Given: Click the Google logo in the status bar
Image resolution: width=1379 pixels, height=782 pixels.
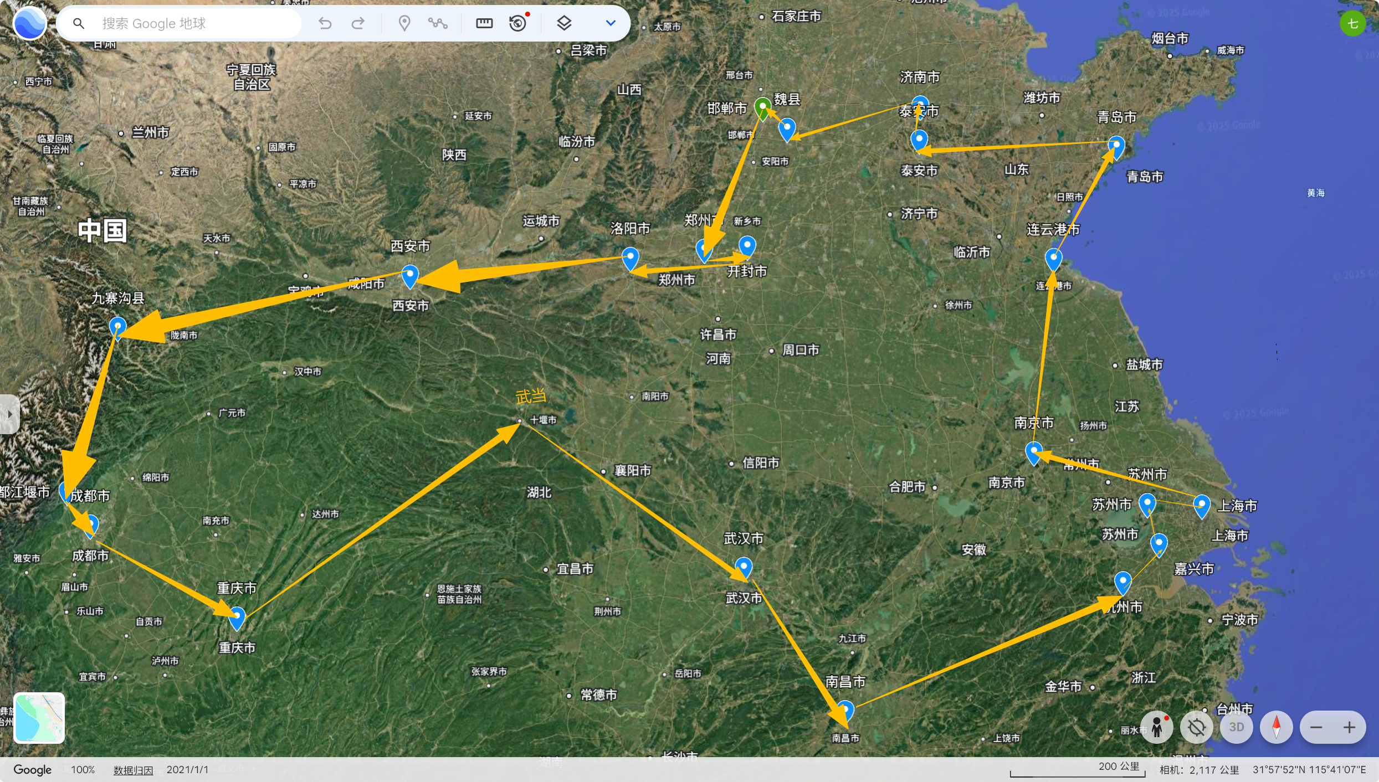Looking at the screenshot, I should (x=32, y=770).
